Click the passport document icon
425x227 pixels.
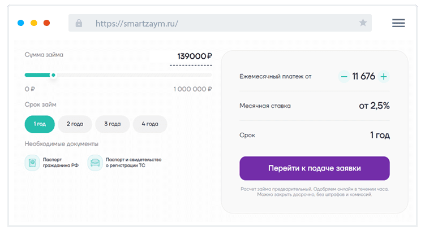(x=32, y=163)
